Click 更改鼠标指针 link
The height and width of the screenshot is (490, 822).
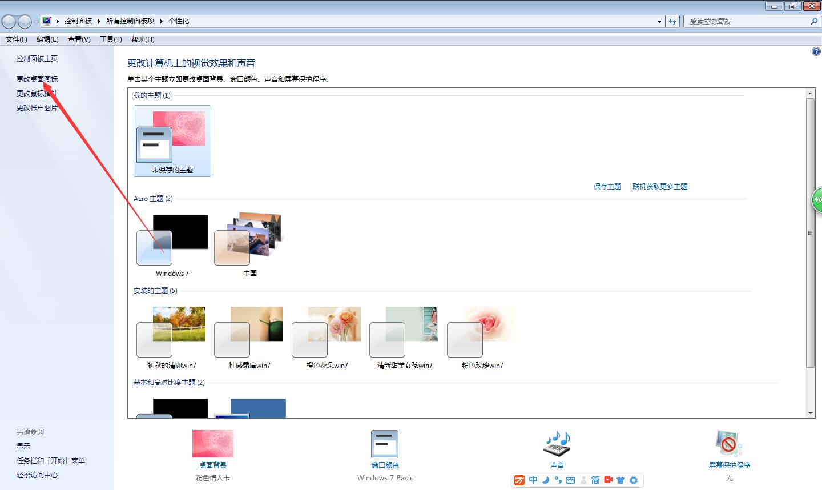pos(37,94)
